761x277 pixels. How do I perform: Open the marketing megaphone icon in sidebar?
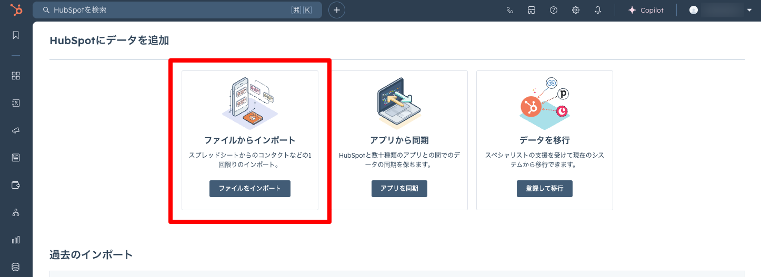[16, 130]
